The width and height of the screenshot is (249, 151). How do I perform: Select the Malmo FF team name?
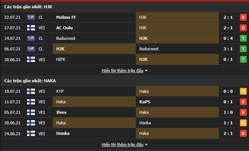coord(66,17)
